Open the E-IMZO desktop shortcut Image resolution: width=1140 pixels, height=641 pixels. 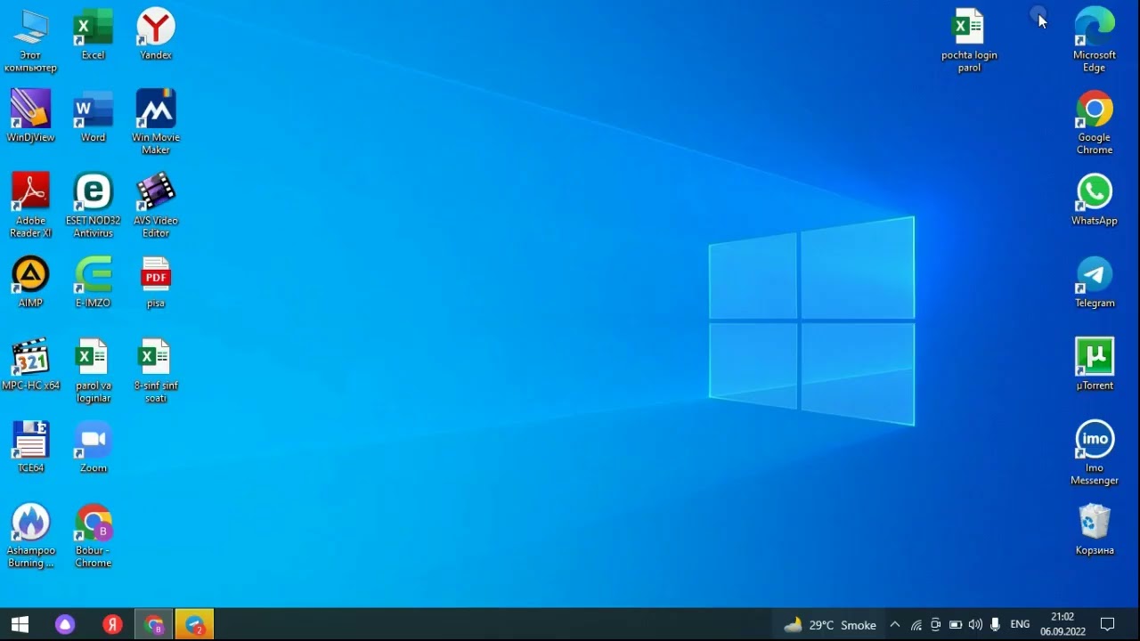[x=93, y=282]
